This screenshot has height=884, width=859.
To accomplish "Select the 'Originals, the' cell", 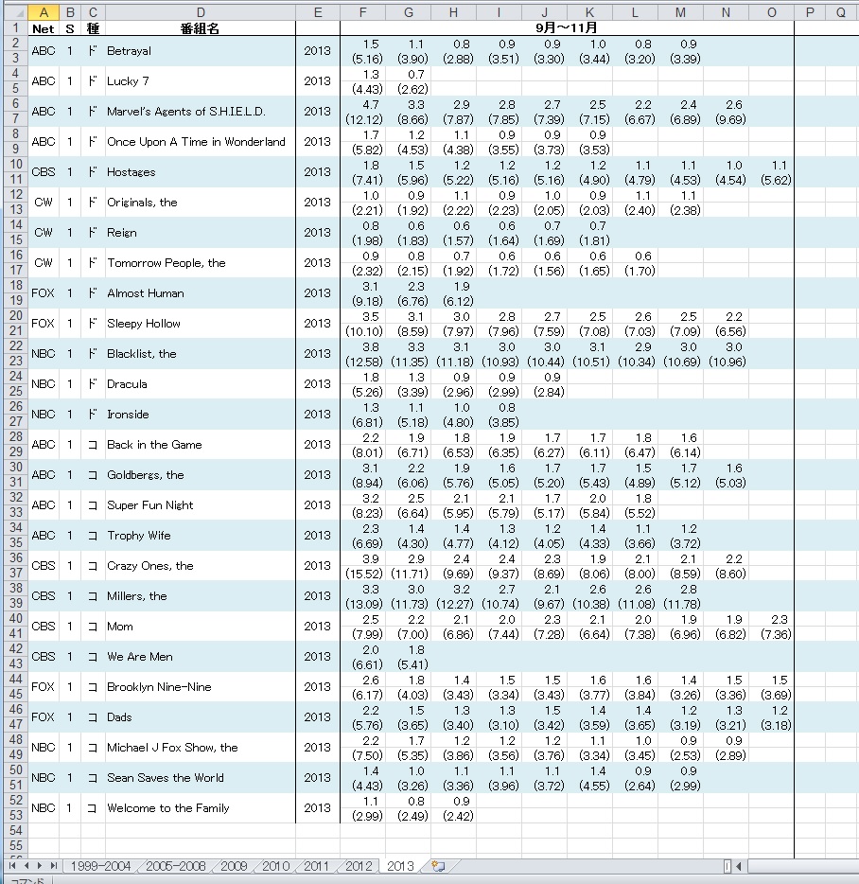I will 201,203.
